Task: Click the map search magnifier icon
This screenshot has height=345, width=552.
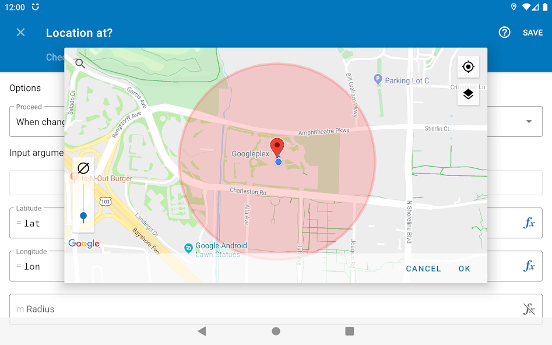Action: [x=80, y=64]
